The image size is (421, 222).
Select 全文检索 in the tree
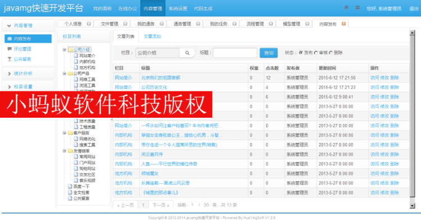point(81,192)
